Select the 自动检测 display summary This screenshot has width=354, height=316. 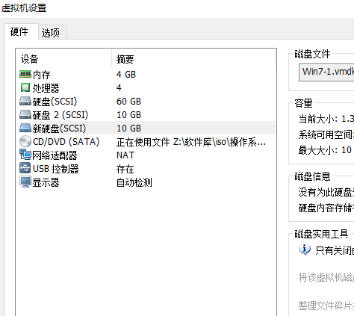(134, 182)
